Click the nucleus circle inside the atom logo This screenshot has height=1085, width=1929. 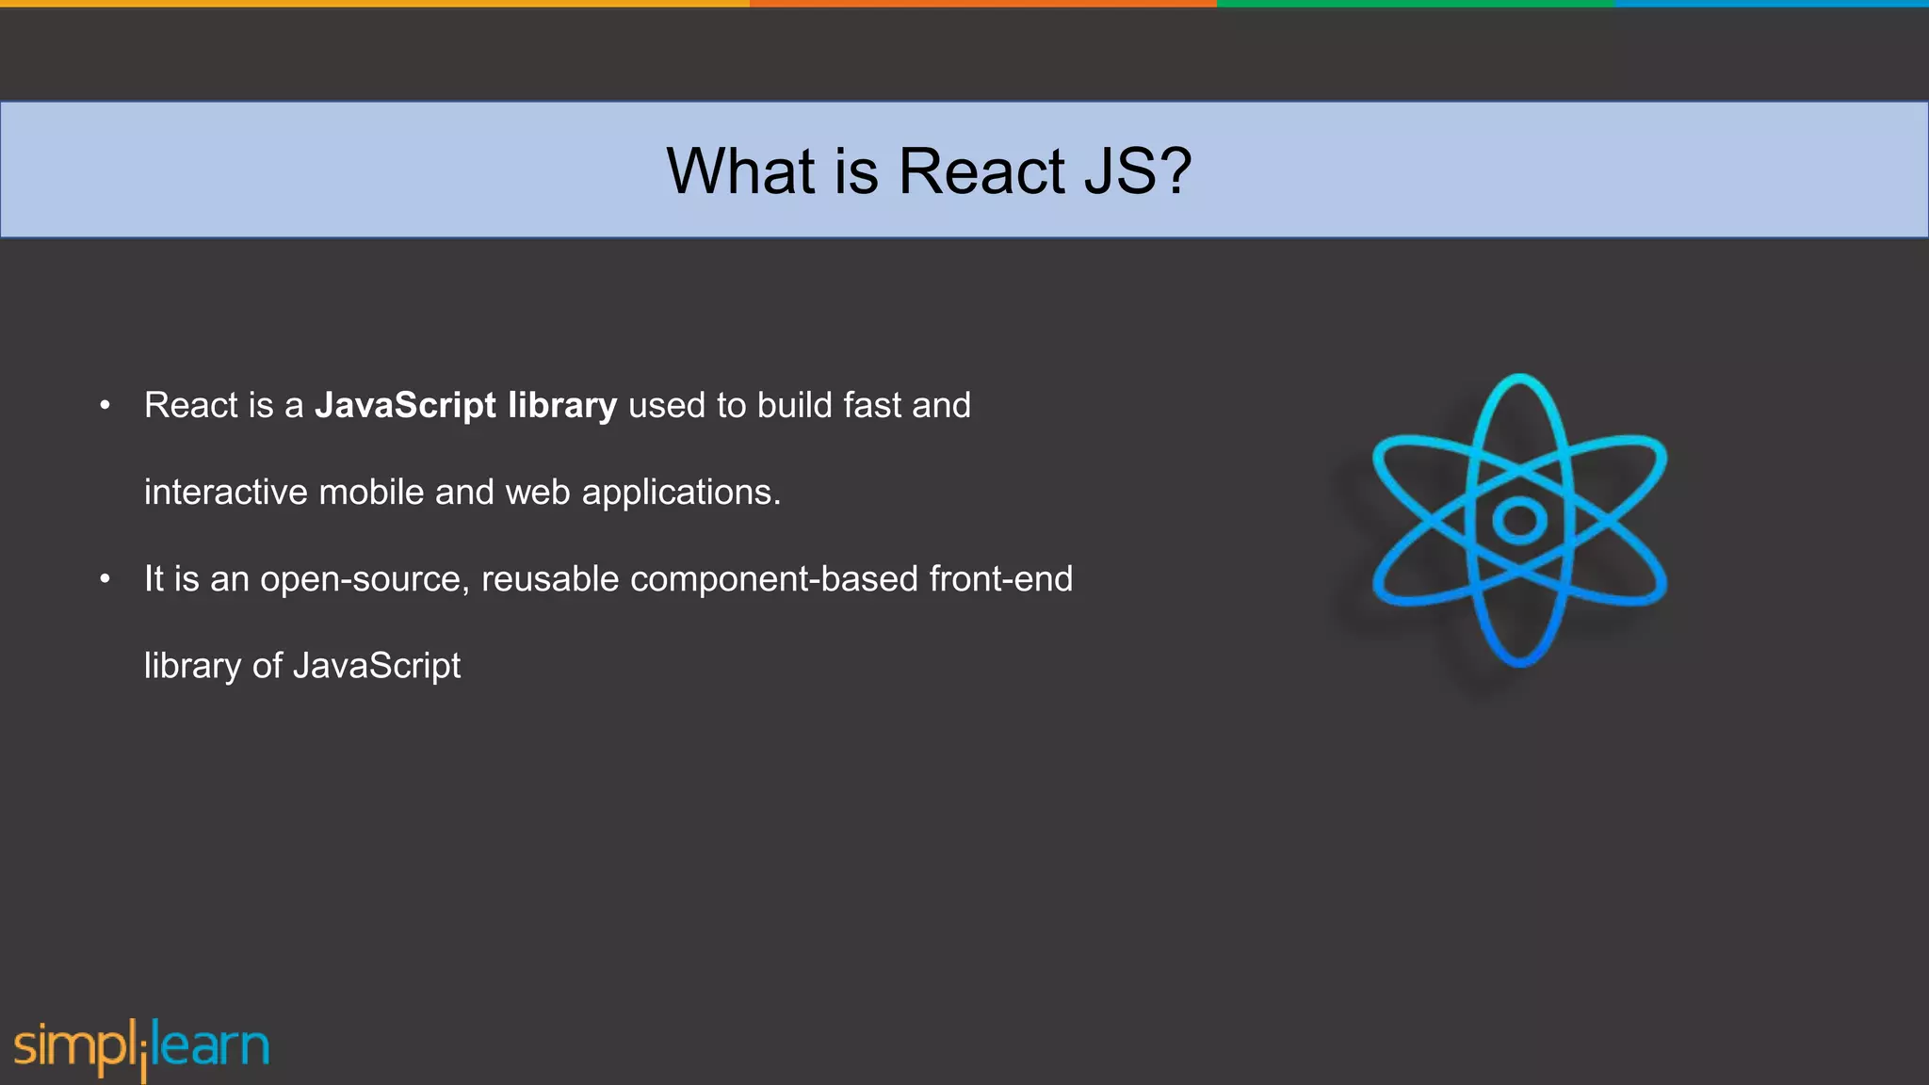[x=1519, y=520]
